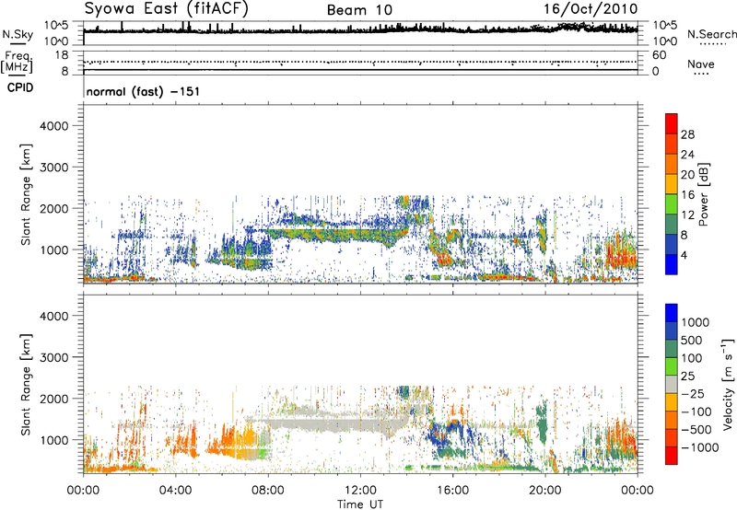The height and width of the screenshot is (510, 737).
Task: Click "Slant Range [km]" label of the Velocity panel
Action: [x=26, y=384]
